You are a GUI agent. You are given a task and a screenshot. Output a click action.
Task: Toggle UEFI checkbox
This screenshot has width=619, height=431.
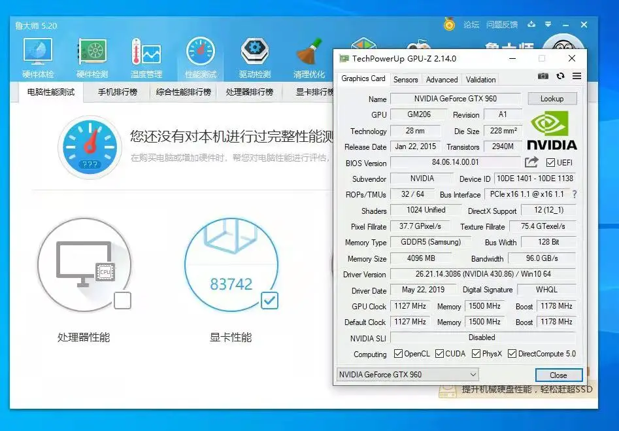point(551,162)
